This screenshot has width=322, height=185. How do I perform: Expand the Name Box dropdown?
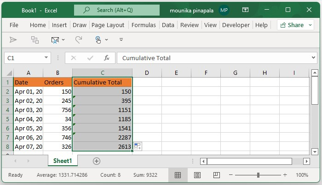pyautogui.click(x=46, y=58)
